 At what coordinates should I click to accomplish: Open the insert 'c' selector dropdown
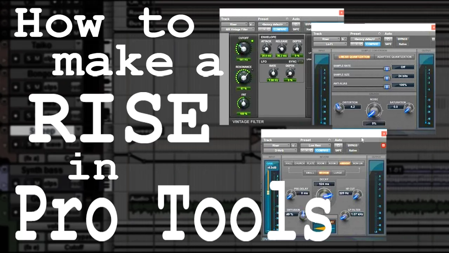pos(294,145)
